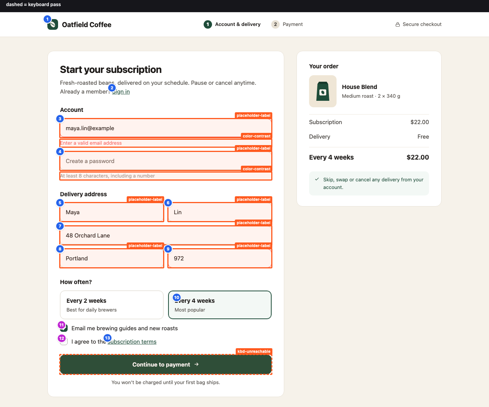Click the 'Free' delivery value
Viewport: 489px width, 407px height.
click(423, 137)
